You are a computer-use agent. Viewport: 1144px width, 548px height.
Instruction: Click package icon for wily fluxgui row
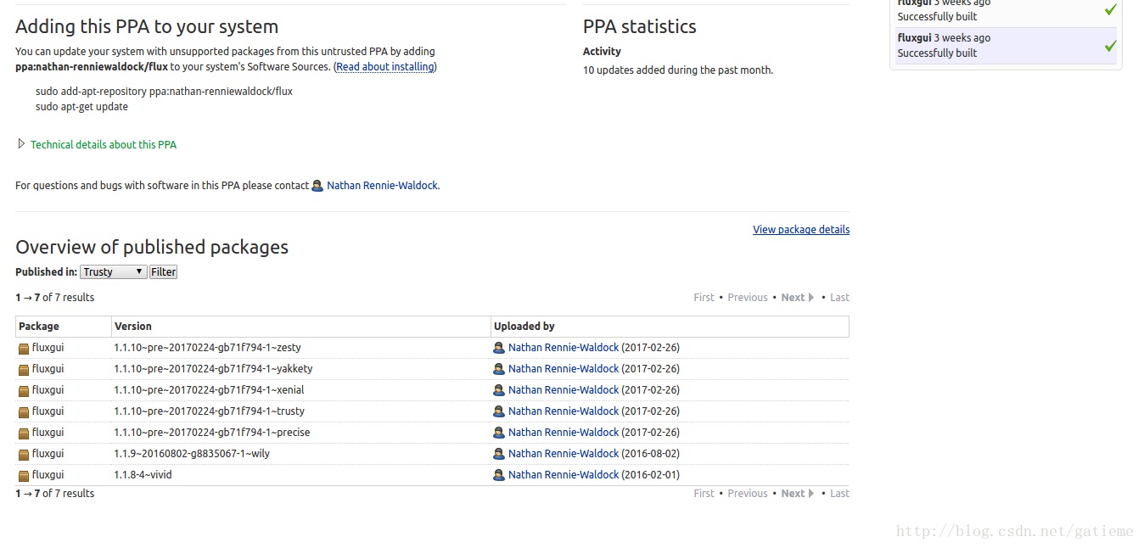click(x=24, y=455)
